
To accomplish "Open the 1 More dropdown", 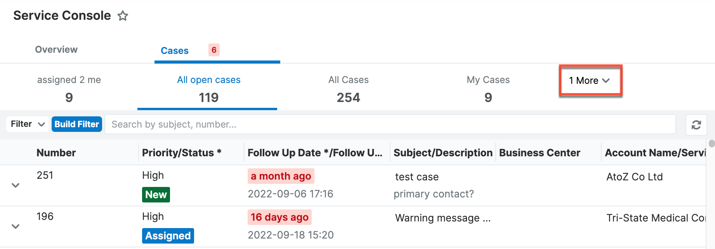I will point(590,81).
